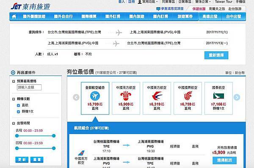This screenshot has width=254, height=168.
Task: Click airplane icon on PVG to TPE query row
Action: coord(116,44)
